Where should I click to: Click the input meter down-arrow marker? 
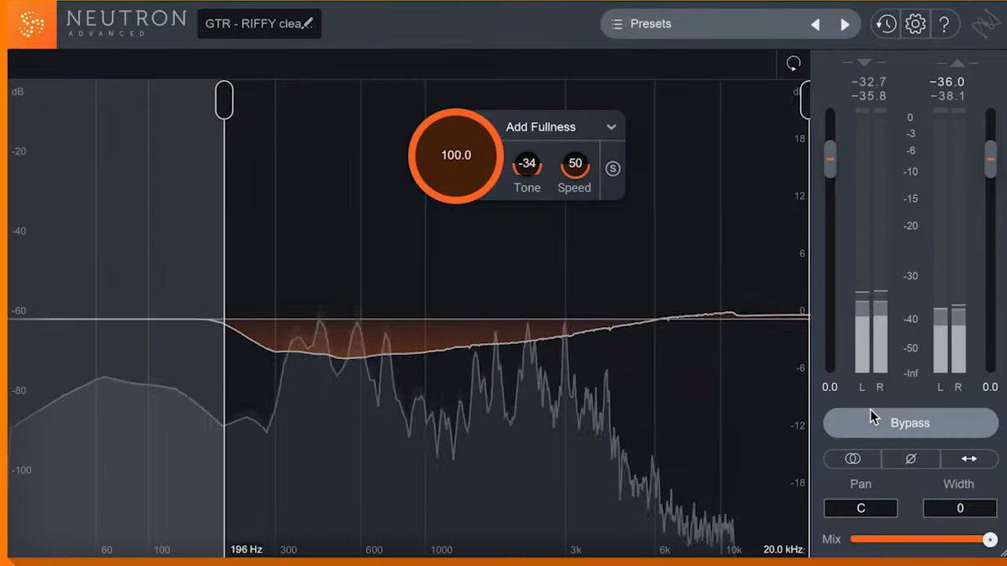[865, 62]
